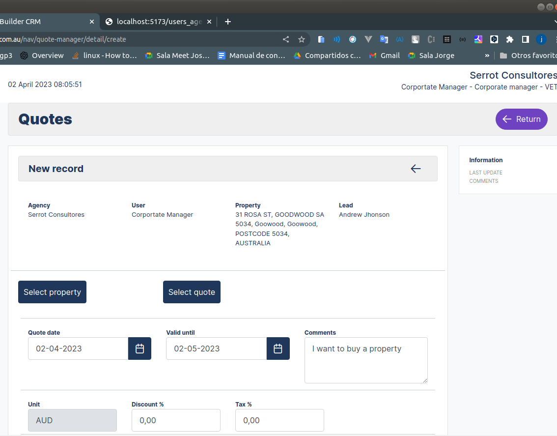This screenshot has height=436, width=557.
Task: Click the Select property button
Action: pyautogui.click(x=52, y=292)
